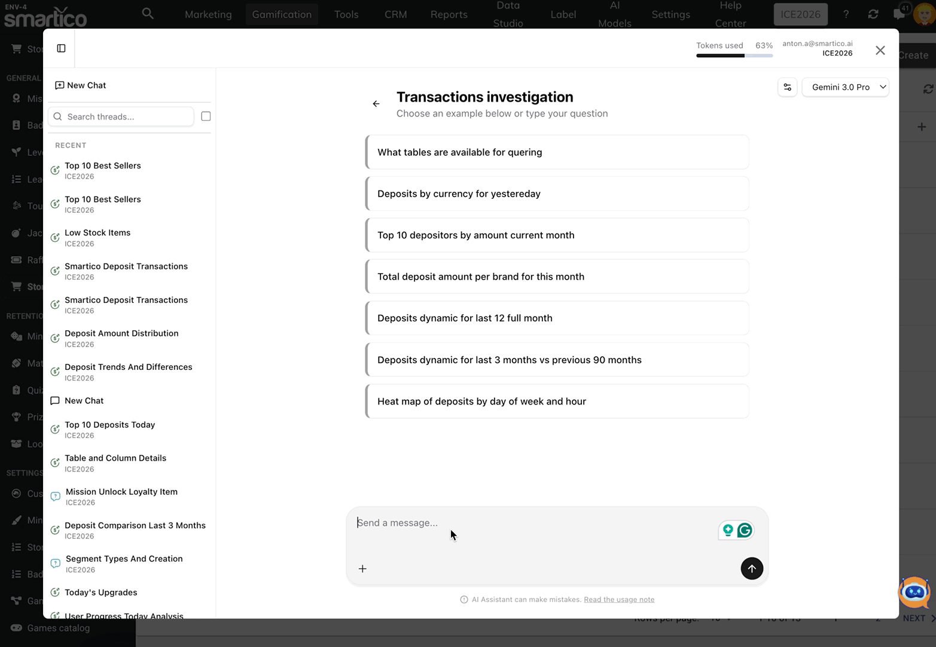Open the Low Stock Items thread
The width and height of the screenshot is (936, 647).
click(97, 233)
